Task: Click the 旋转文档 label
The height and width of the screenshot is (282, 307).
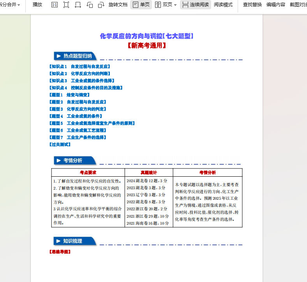Action: (118, 5)
